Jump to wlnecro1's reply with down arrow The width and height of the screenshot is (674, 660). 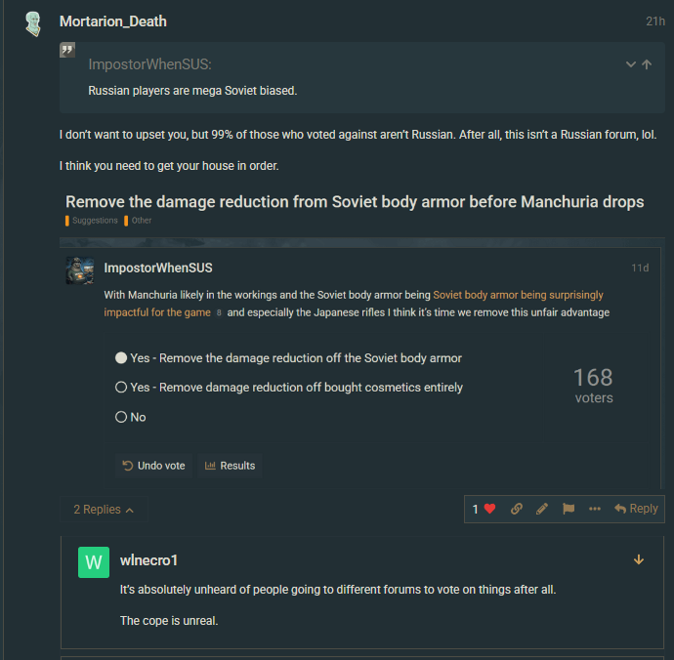(639, 559)
